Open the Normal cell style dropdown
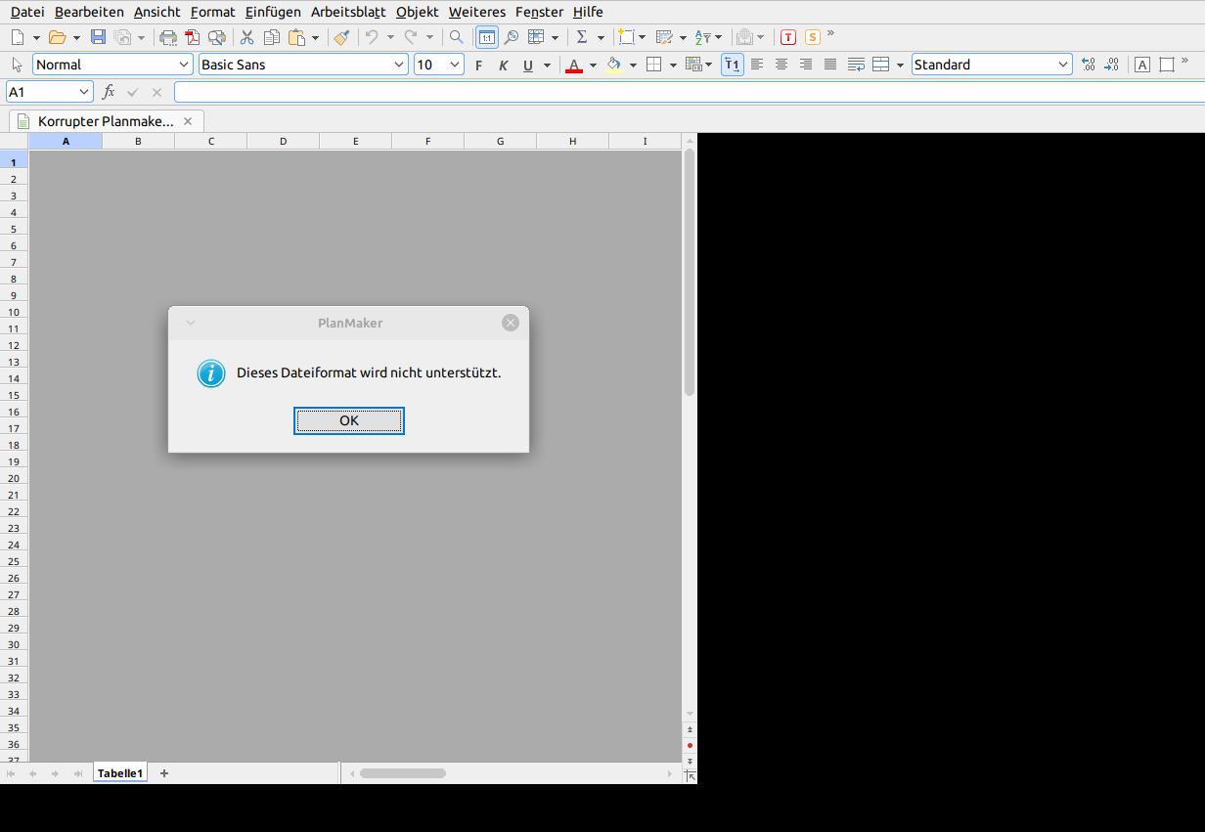This screenshot has height=832, width=1205. (x=183, y=65)
